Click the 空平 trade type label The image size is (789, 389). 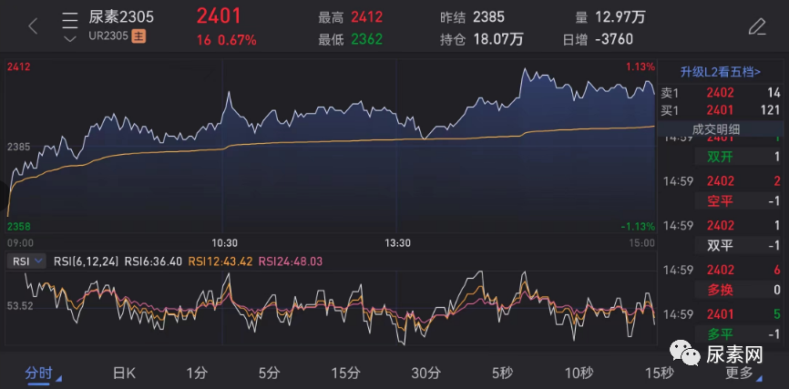[720, 201]
